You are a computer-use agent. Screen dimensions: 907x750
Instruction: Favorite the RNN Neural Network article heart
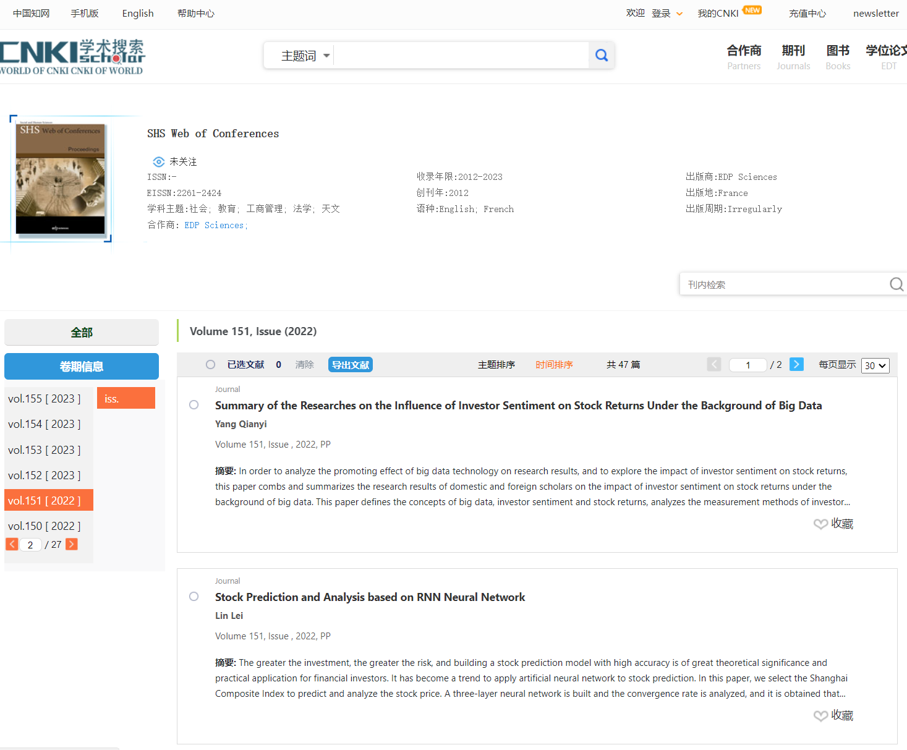(x=820, y=716)
